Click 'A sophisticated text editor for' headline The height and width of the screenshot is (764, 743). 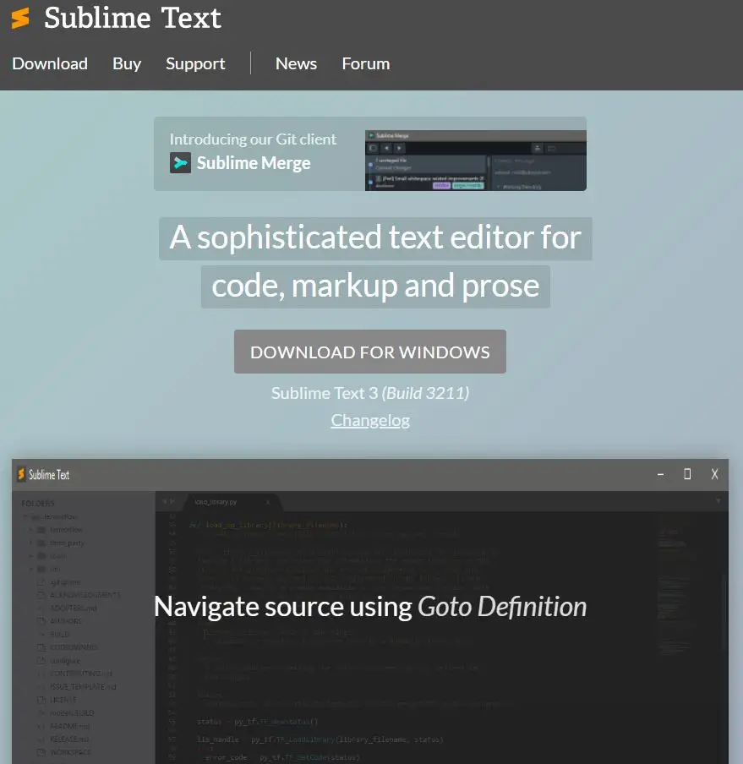click(375, 238)
